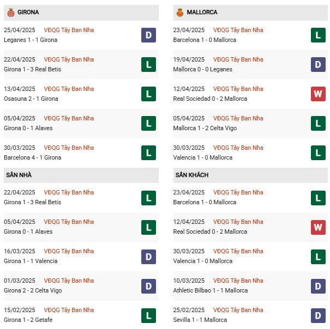Select the SÂN KHÁCH section header
330x329 pixels.
[250, 175]
